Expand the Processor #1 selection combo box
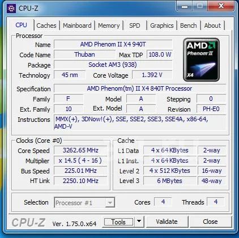The height and width of the screenshot is (238, 239). (x=84, y=203)
